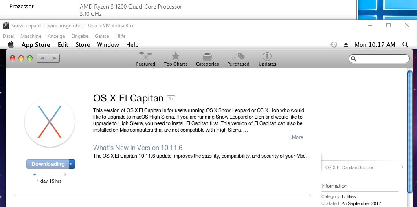Open the Edit menu in macOS
The image size is (417, 207).
tap(63, 45)
